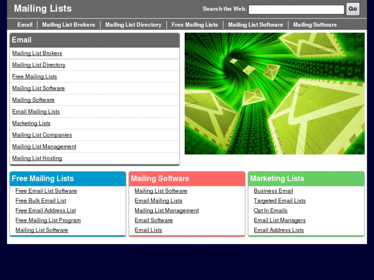Open the Opt In Emails link
The image size is (374, 280).
(271, 211)
